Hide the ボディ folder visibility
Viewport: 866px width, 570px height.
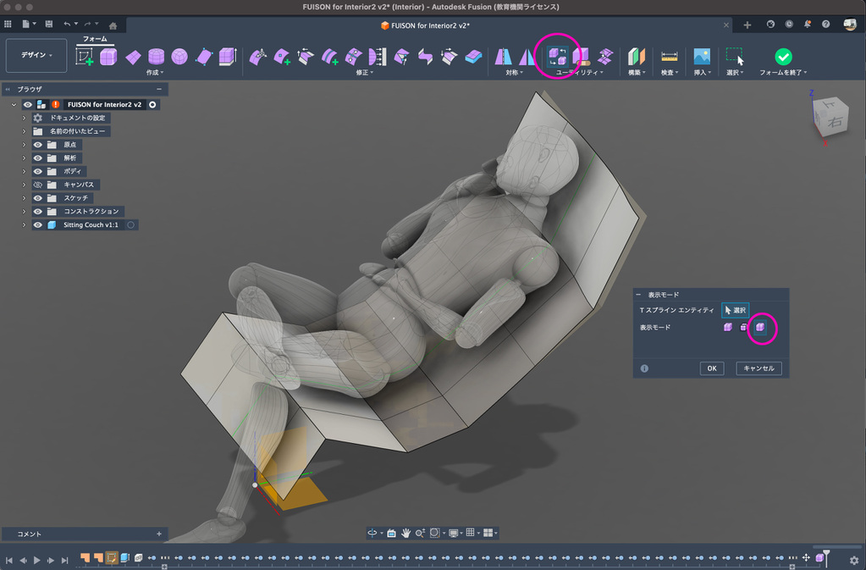pyautogui.click(x=38, y=171)
